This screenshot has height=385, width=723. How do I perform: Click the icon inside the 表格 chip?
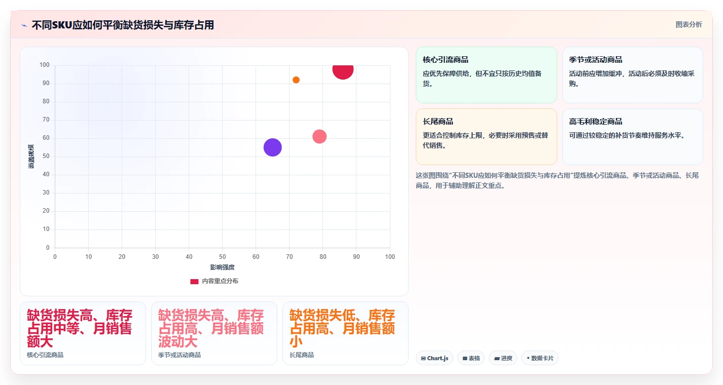pos(464,359)
